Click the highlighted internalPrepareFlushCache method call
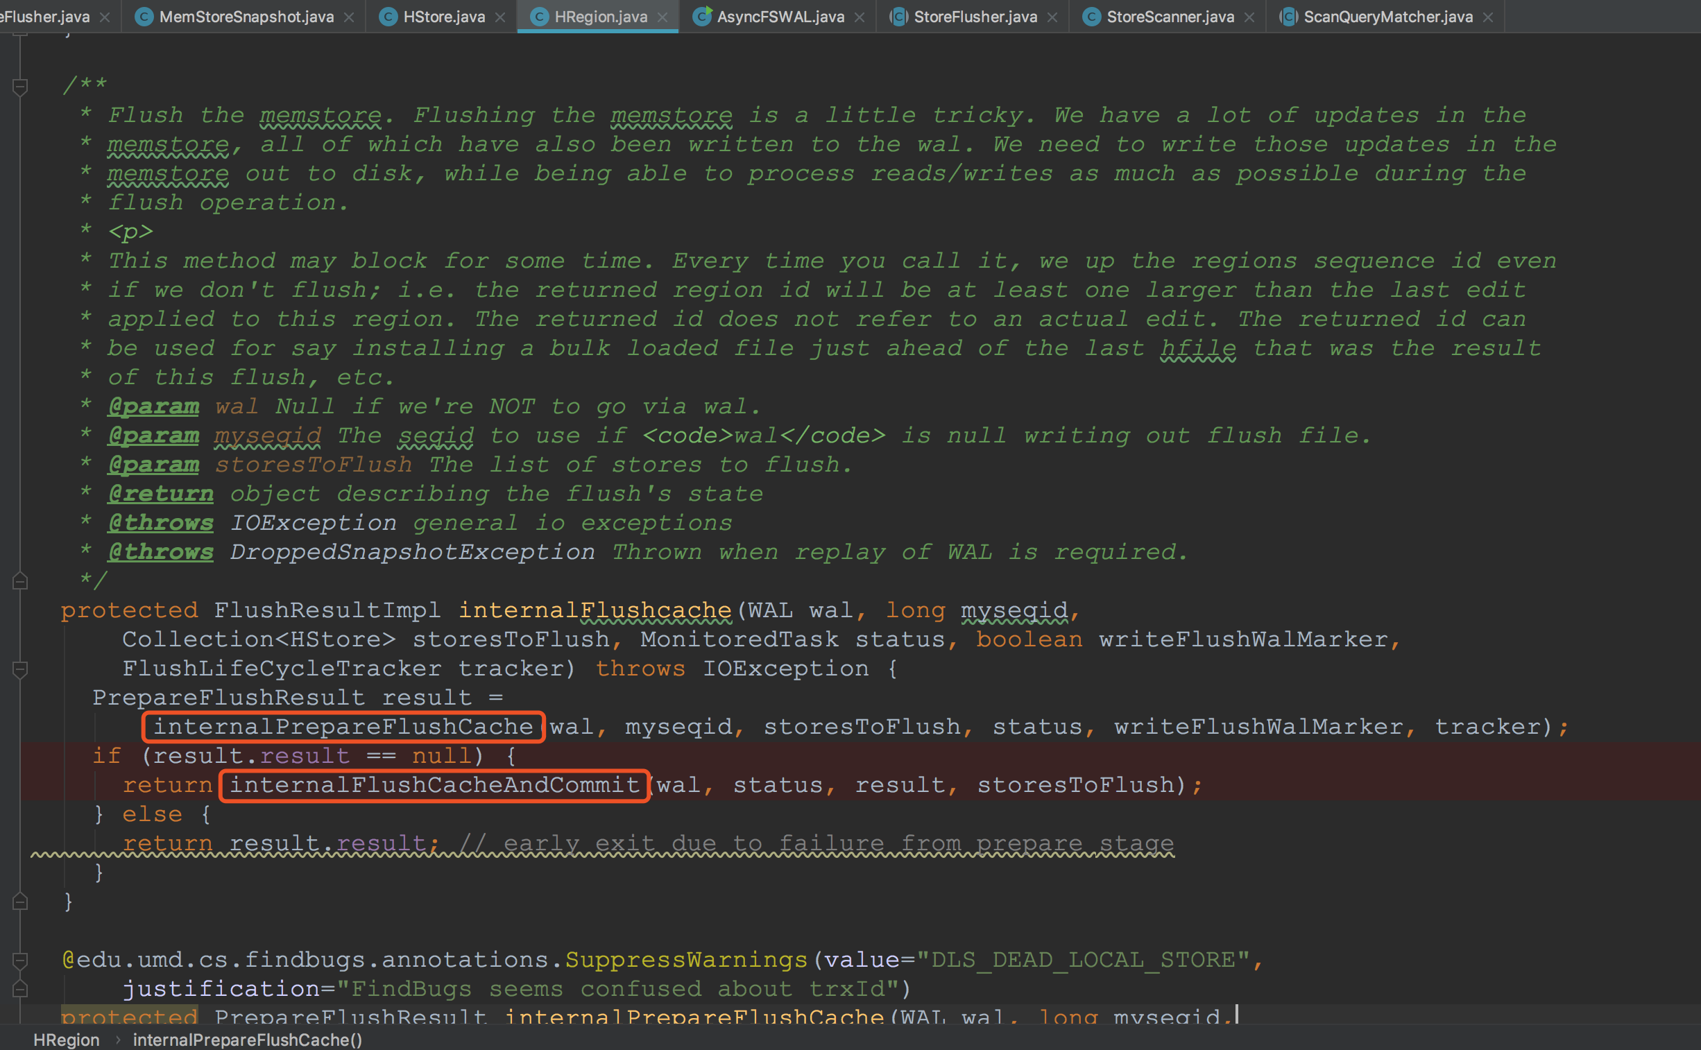The height and width of the screenshot is (1050, 1701). (x=343, y=726)
